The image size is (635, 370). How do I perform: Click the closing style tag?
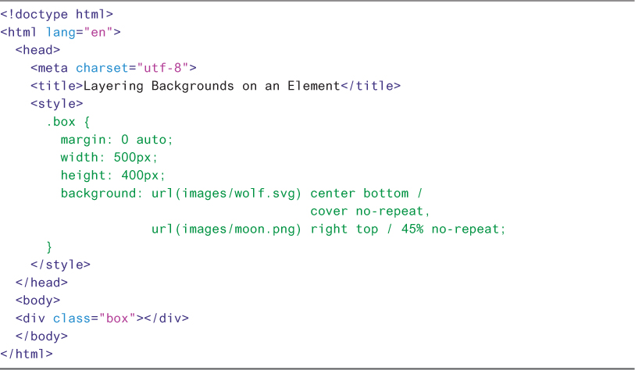pos(60,265)
